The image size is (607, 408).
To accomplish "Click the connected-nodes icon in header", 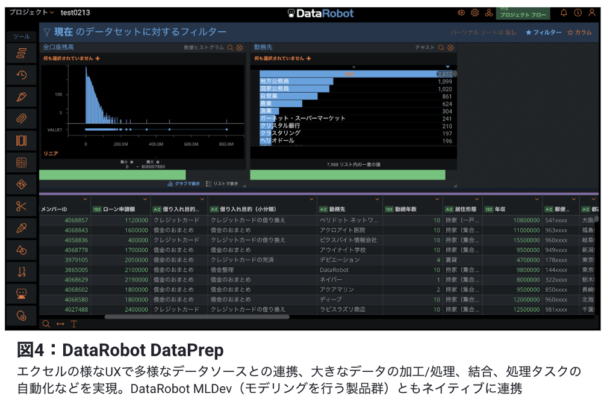I will point(489,13).
